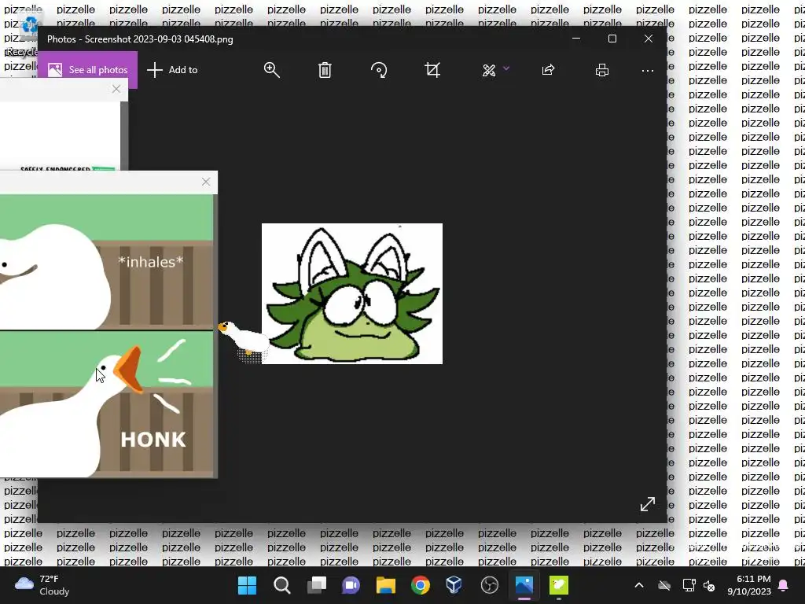Screen dimensions: 805x604
Task: Close the goose HONK meme window
Action: click(x=206, y=182)
